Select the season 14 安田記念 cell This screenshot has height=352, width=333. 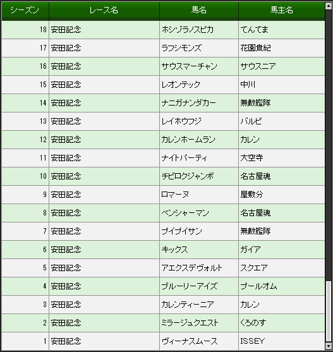pos(104,103)
